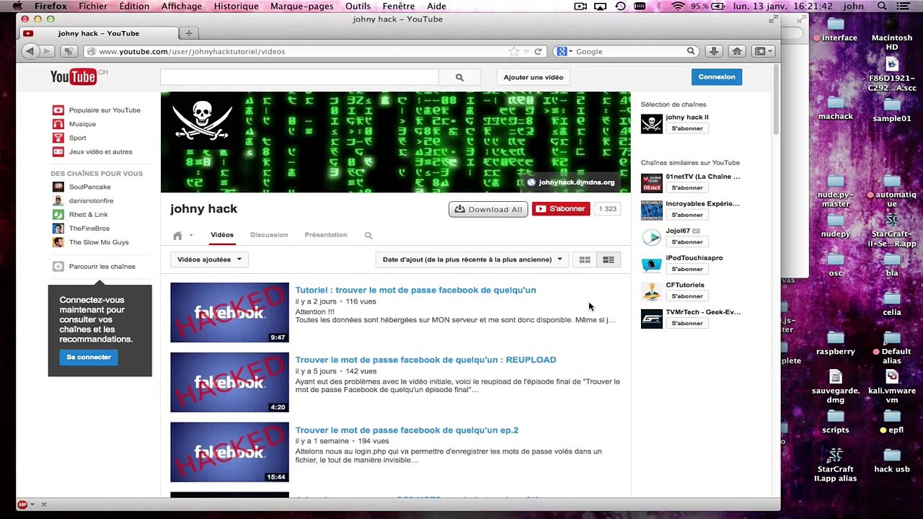Open the Marque-pages menu
Viewport: 923px width, 519px height.
pos(301,6)
